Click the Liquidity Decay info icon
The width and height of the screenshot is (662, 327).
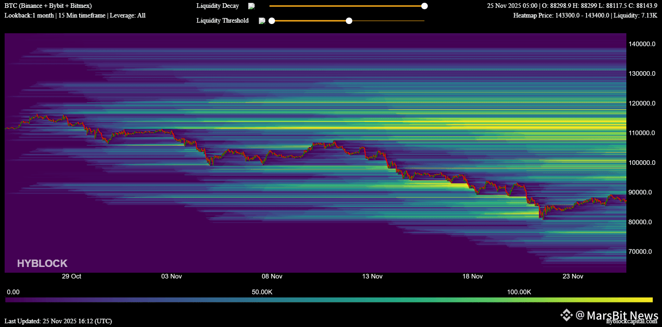pyautogui.click(x=251, y=6)
